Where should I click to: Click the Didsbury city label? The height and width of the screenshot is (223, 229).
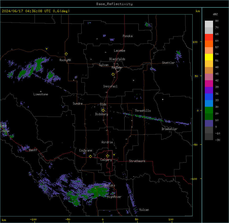(x=102, y=114)
